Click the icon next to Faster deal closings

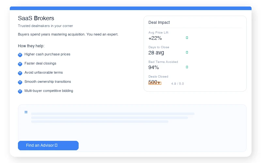tap(20, 64)
